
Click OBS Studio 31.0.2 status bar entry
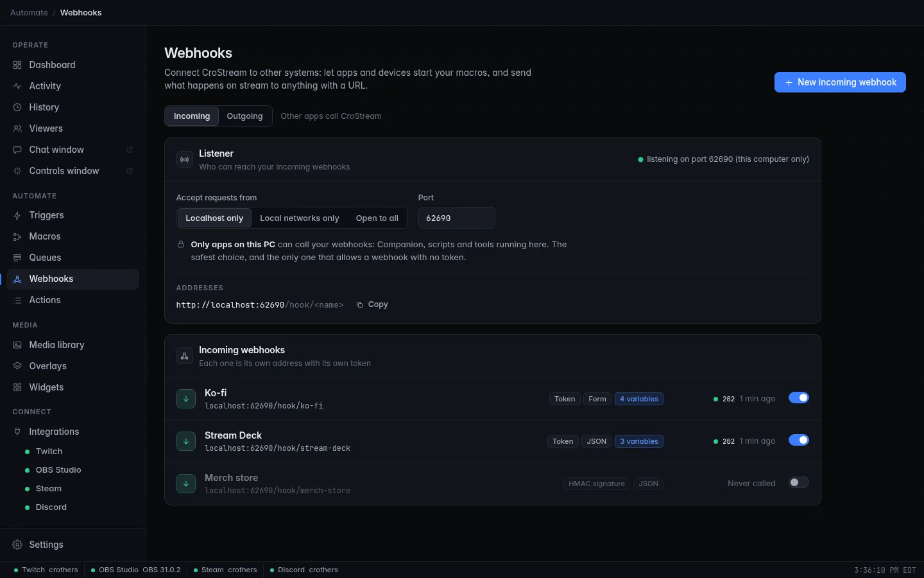pyautogui.click(x=135, y=570)
